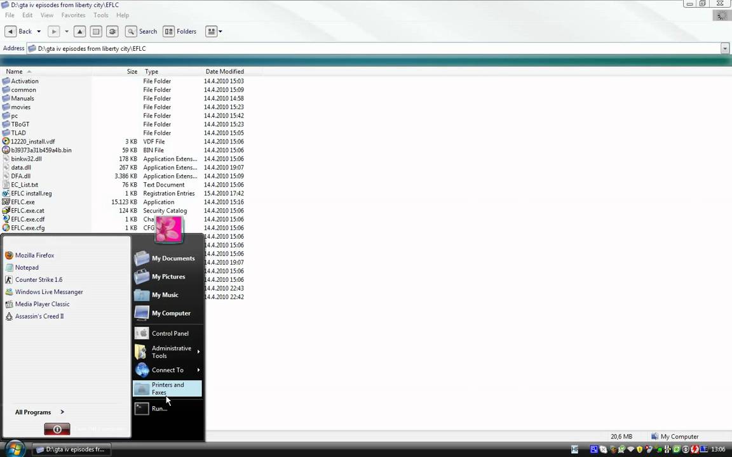Screen dimensions: 732x457
Task: Click the Forward arrow button
Action: tap(53, 31)
